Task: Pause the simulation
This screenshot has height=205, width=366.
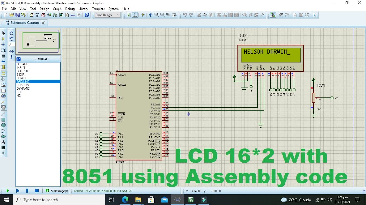Action: point(27,191)
